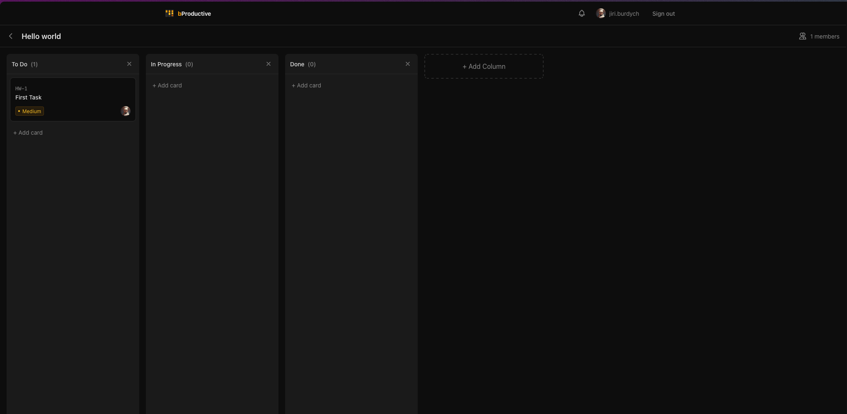Open the To Do column header menu
This screenshot has height=414, width=847.
(19, 64)
